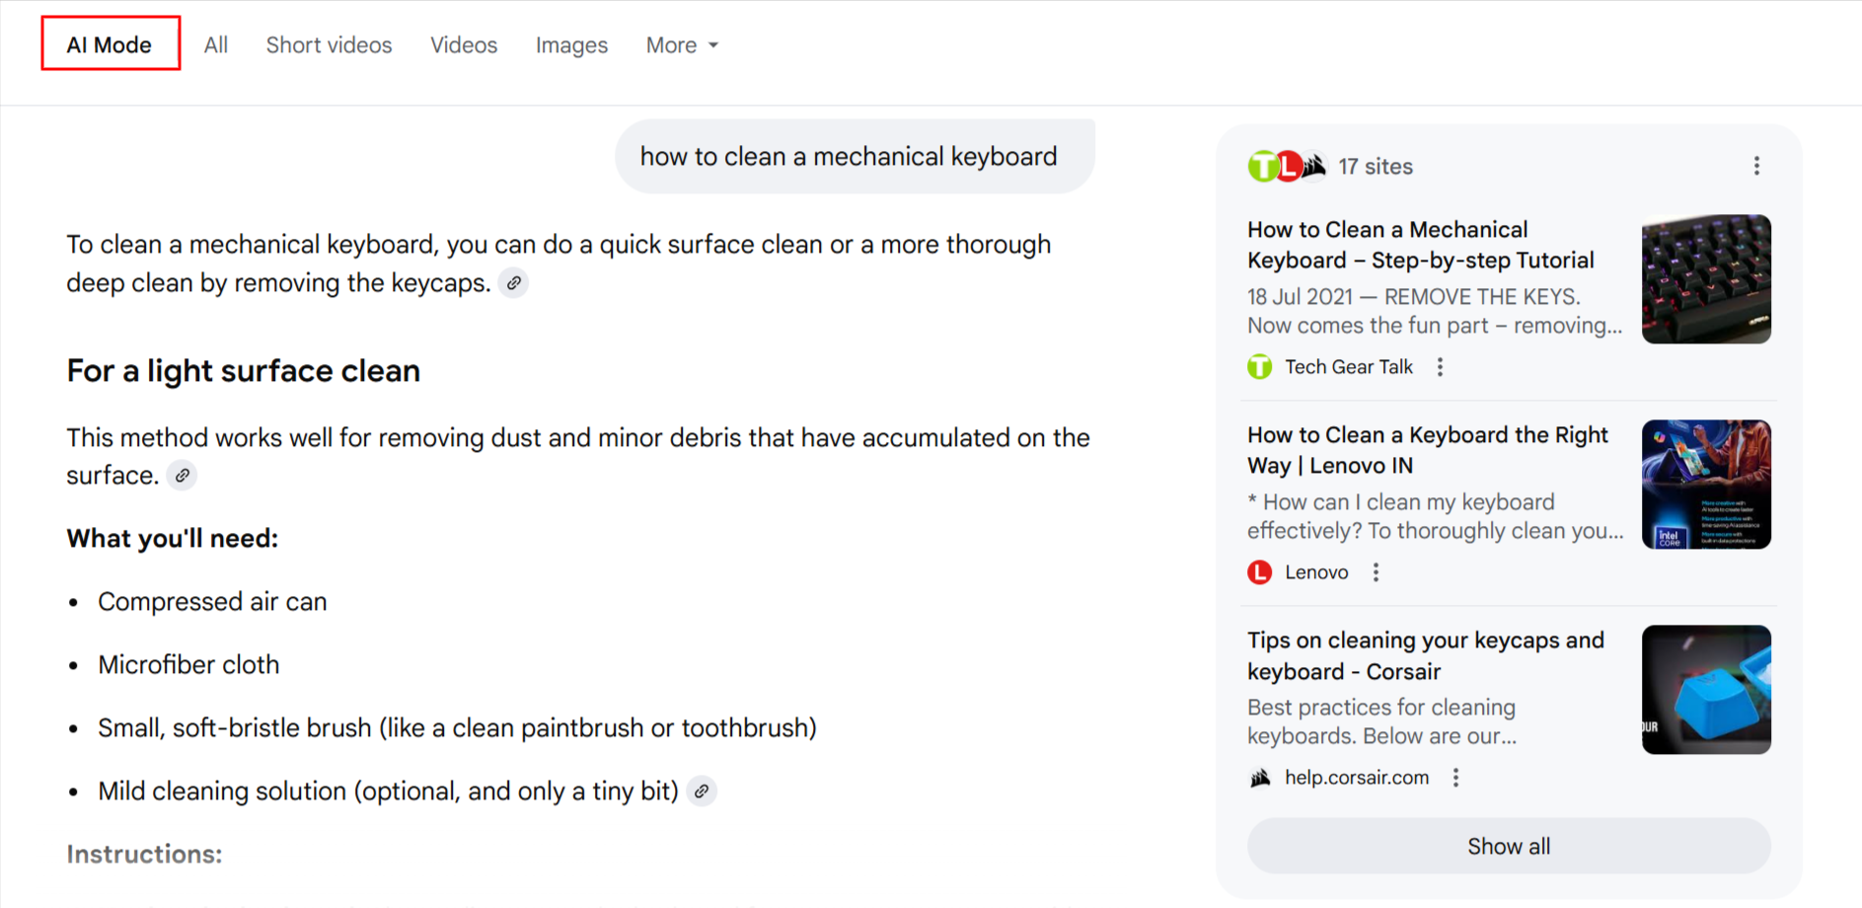Click the link icon after the intro paragraph
The width and height of the screenshot is (1862, 908).
click(x=514, y=283)
